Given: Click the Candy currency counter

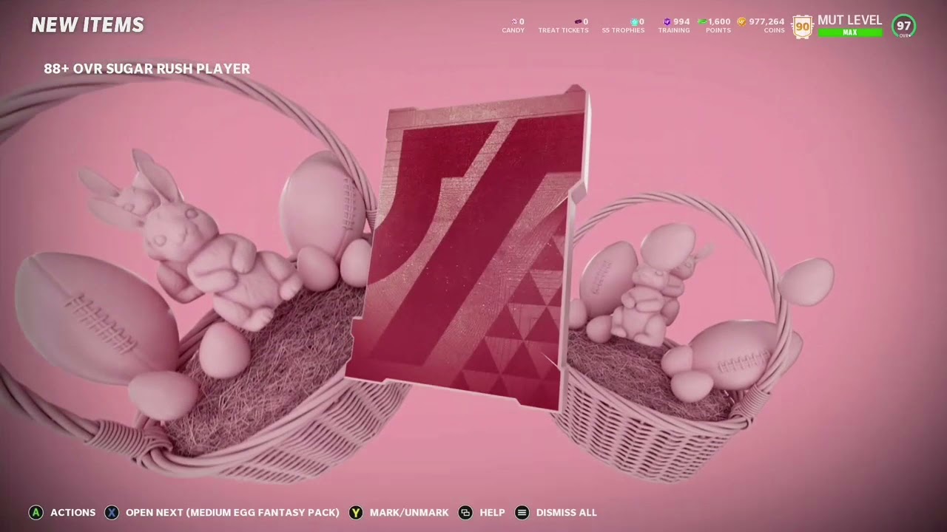Looking at the screenshot, I should 513,26.
